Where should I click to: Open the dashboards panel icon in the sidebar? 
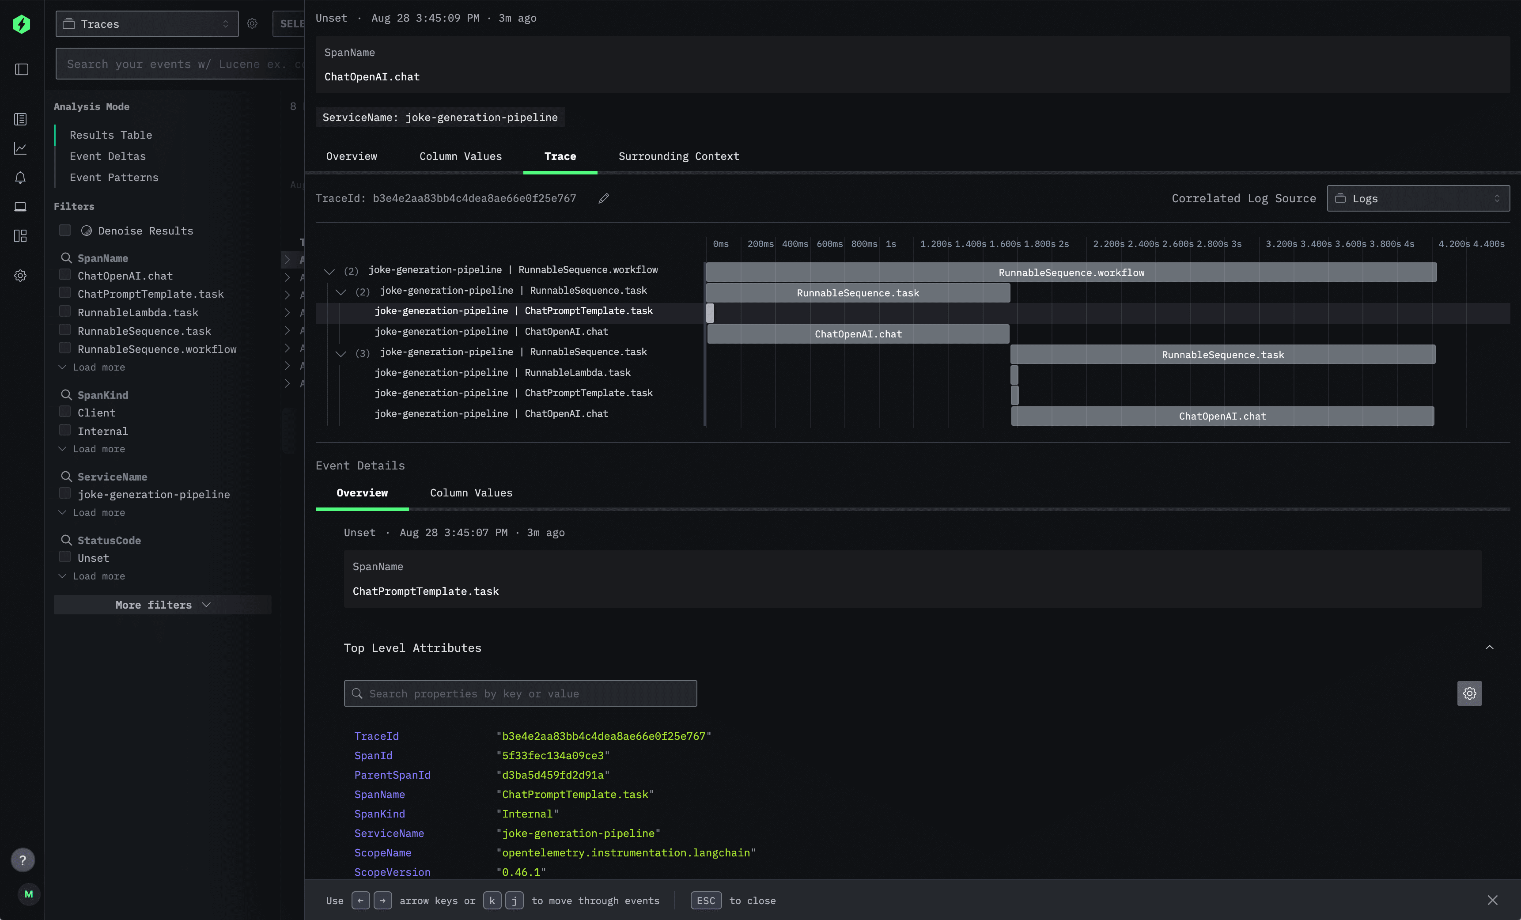[20, 235]
